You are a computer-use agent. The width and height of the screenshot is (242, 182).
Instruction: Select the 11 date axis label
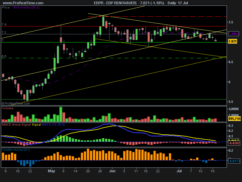(136, 171)
